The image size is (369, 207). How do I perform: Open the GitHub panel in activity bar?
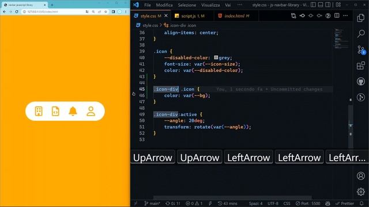pyautogui.click(x=361, y=82)
